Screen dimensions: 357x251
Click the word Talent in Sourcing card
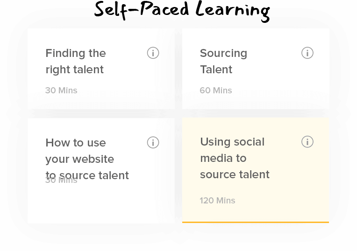click(216, 70)
